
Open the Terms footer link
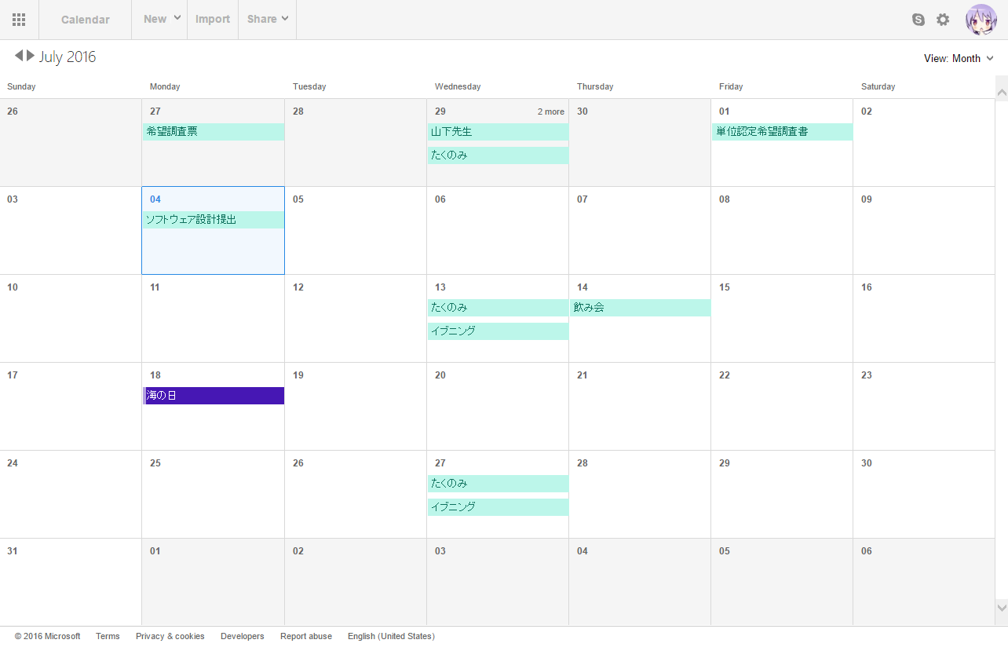coord(108,636)
